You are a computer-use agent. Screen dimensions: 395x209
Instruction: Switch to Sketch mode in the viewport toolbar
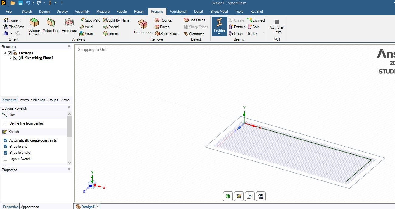[239, 196]
